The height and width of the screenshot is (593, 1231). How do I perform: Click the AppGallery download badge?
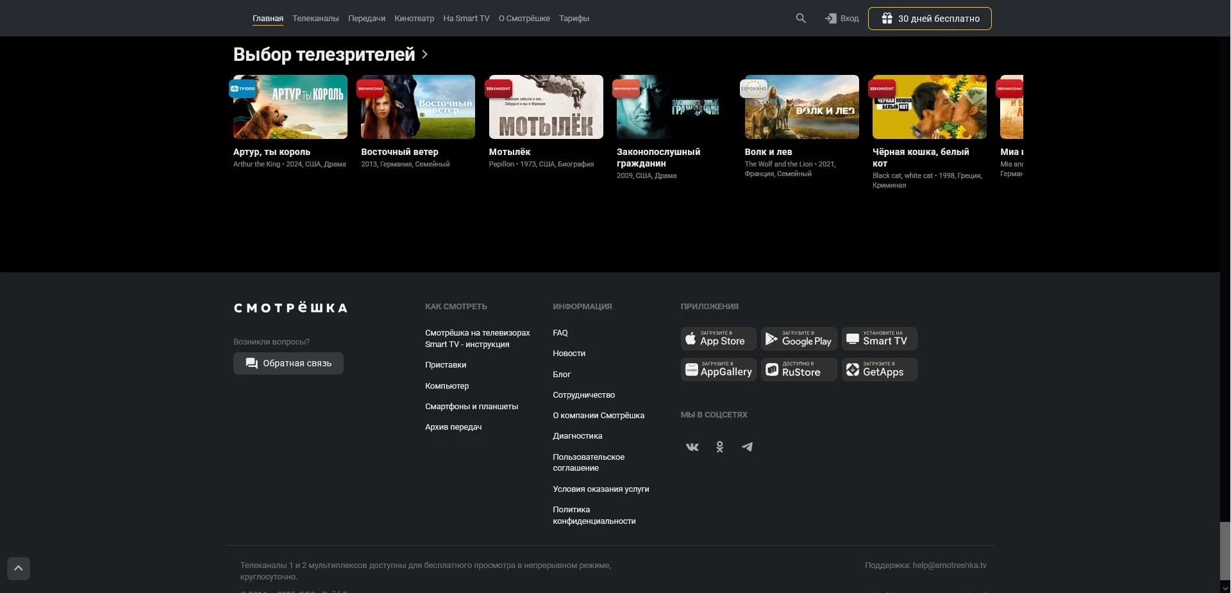tap(718, 370)
